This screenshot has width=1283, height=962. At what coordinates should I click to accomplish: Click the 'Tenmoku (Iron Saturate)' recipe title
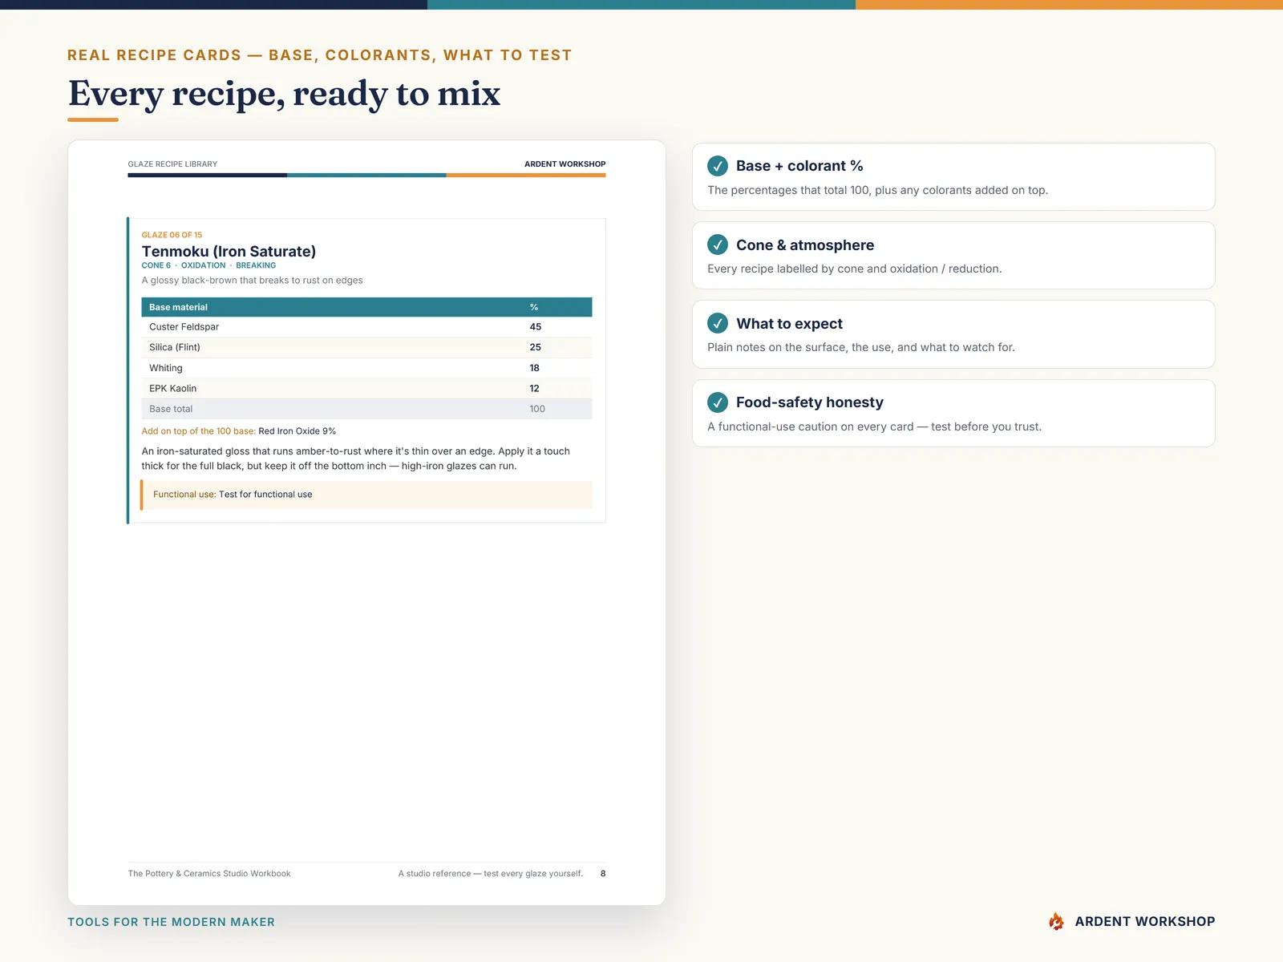(x=229, y=251)
